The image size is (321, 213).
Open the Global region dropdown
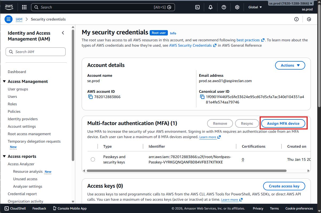point(255,7)
